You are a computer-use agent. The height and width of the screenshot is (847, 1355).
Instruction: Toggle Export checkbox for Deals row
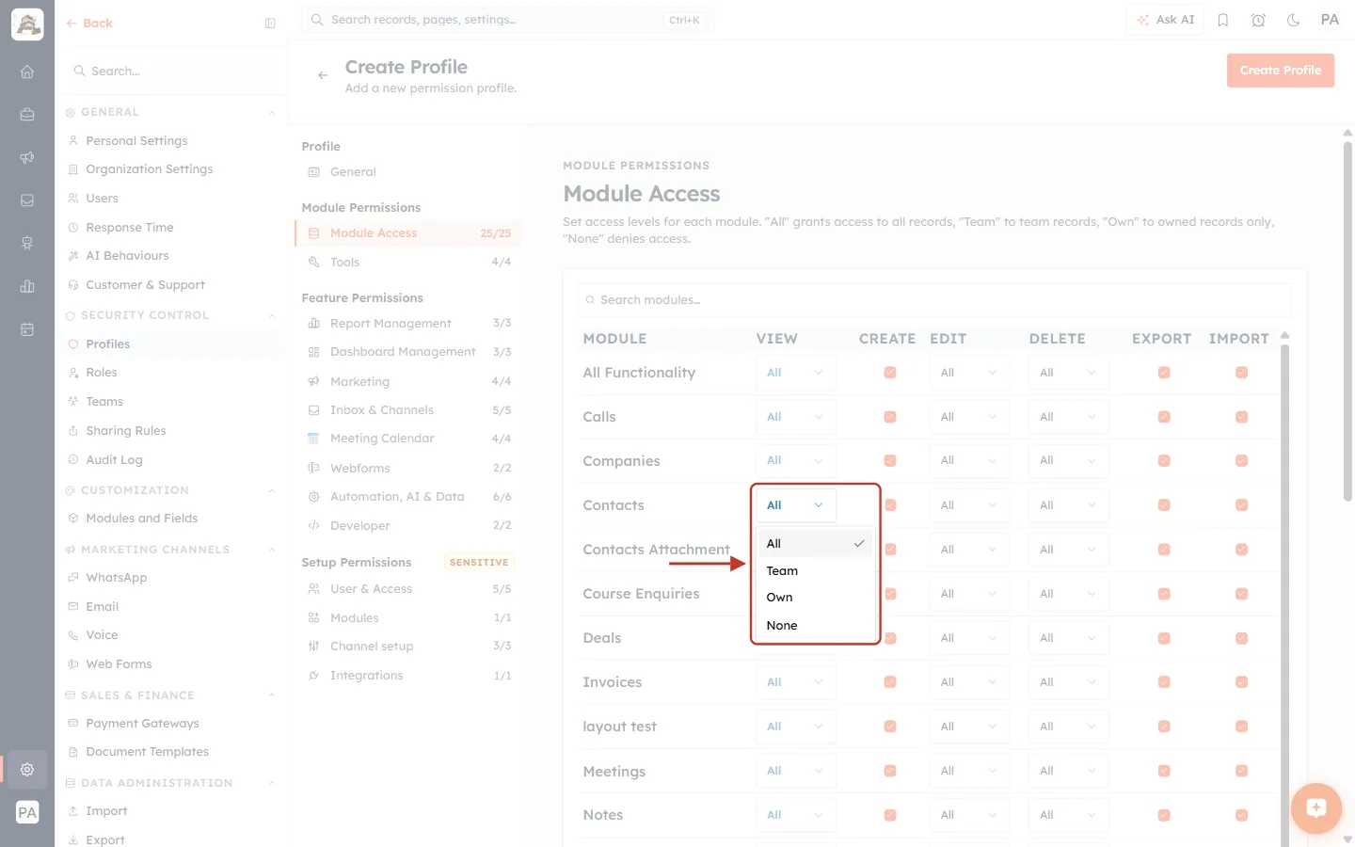pos(1164,638)
